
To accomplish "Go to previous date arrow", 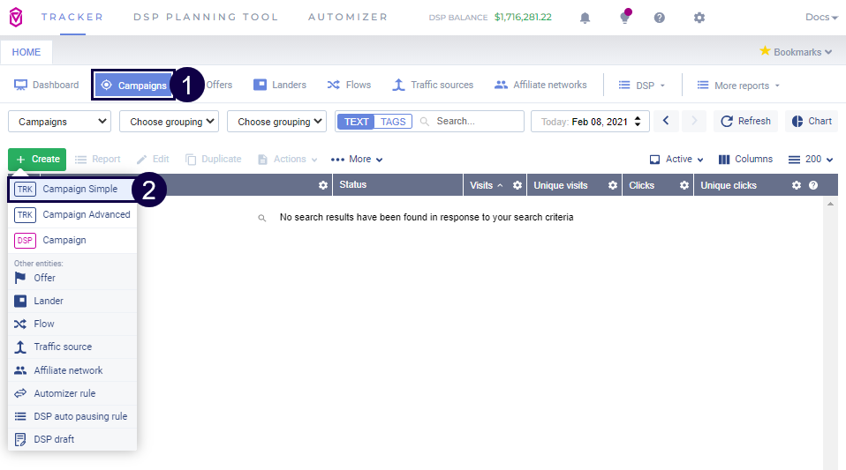I will point(667,122).
